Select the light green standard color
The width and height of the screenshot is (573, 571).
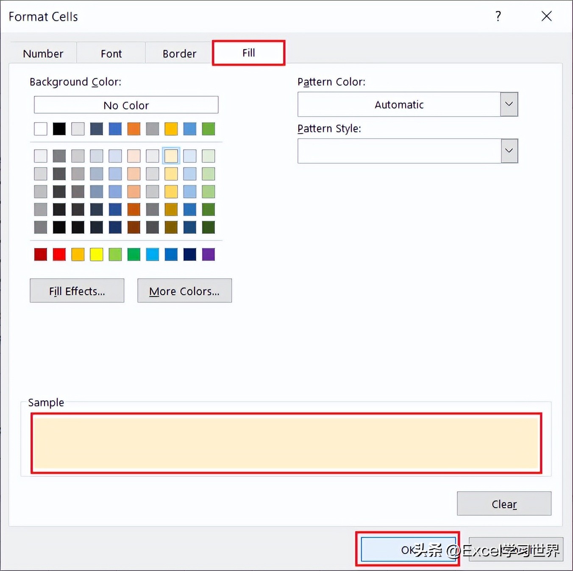(115, 255)
